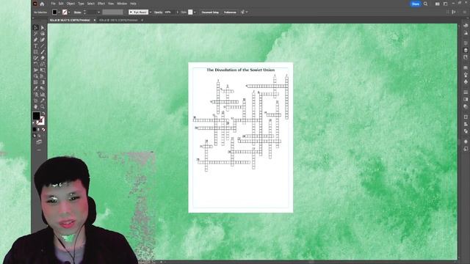Open the brush definition dropdown arrow
This screenshot has width=470, height=264.
click(x=150, y=12)
